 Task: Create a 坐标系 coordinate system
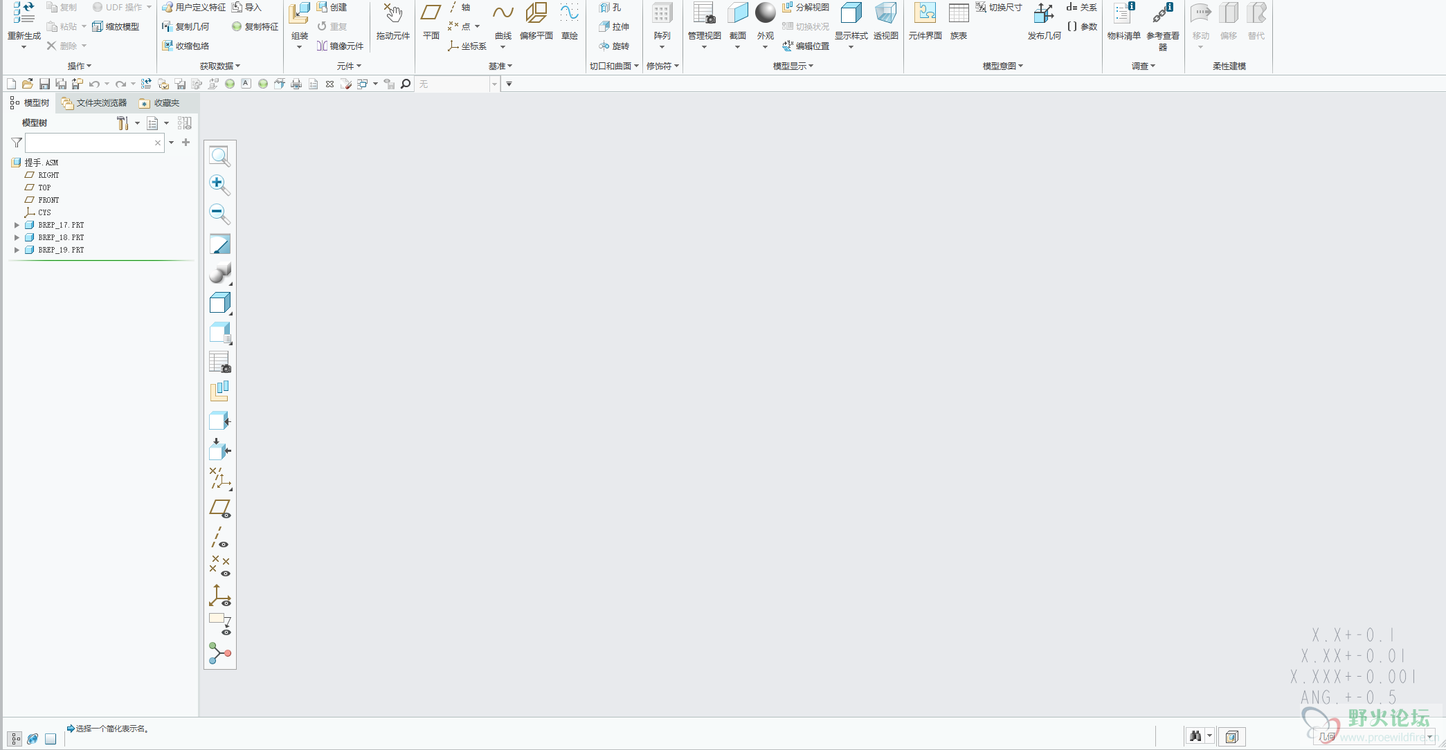click(x=467, y=46)
